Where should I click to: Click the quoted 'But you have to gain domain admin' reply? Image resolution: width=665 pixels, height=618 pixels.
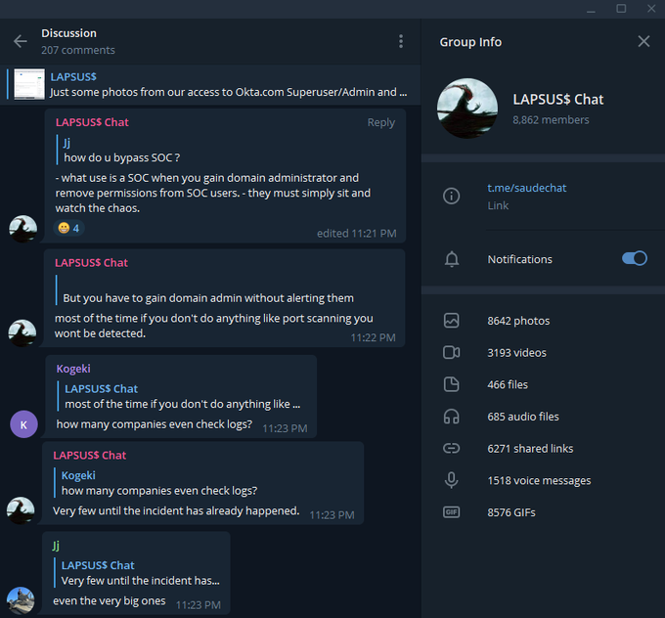204,290
